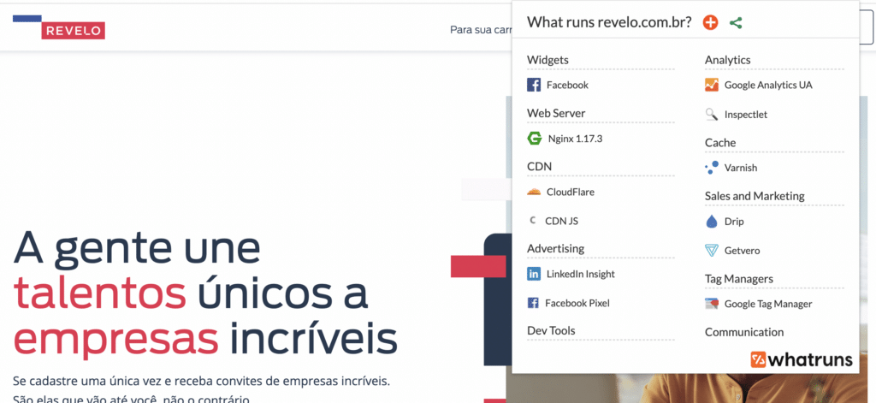This screenshot has width=876, height=403.
Task: Click the Web Server category heading
Action: click(556, 113)
